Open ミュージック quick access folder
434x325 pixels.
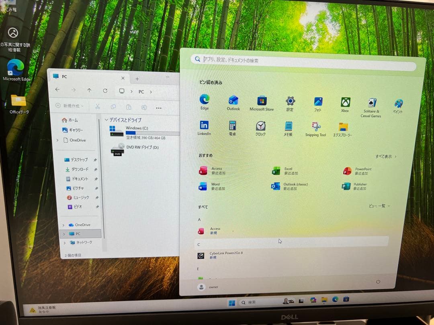(x=78, y=197)
